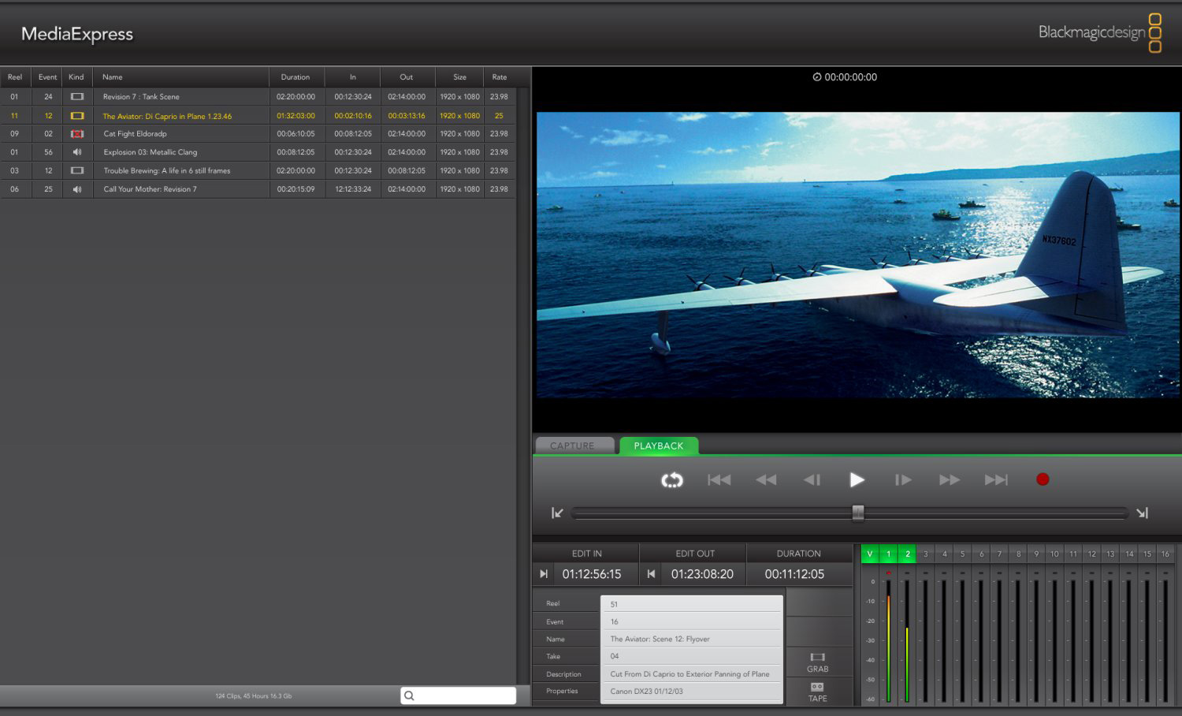Edit Properties field Canon DX23
The image size is (1182, 716).
(692, 692)
